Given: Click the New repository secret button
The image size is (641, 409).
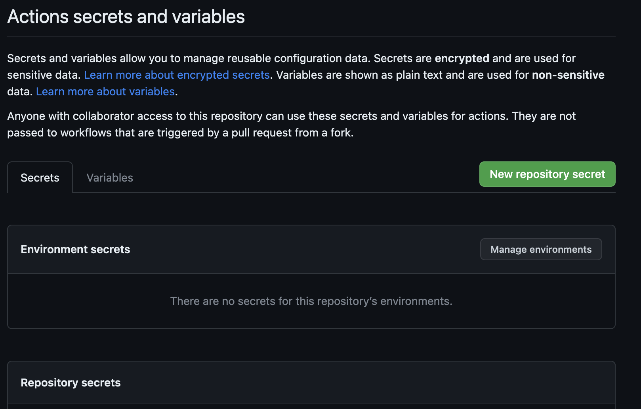Looking at the screenshot, I should point(547,174).
